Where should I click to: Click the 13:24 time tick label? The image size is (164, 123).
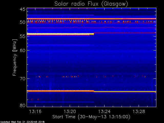point(104,111)
